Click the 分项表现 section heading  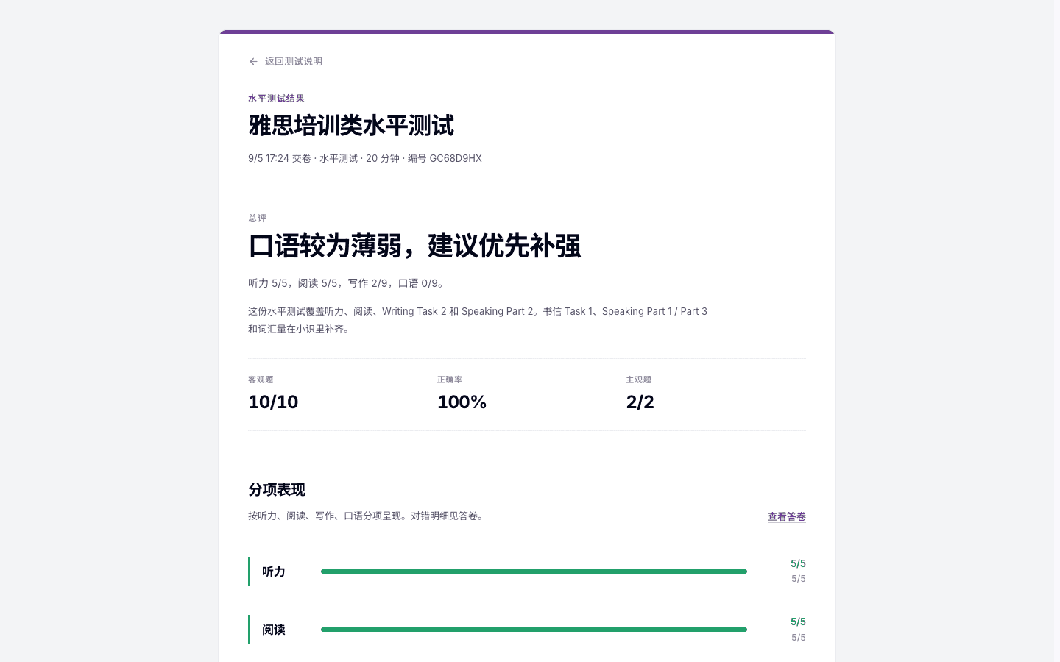(x=277, y=490)
